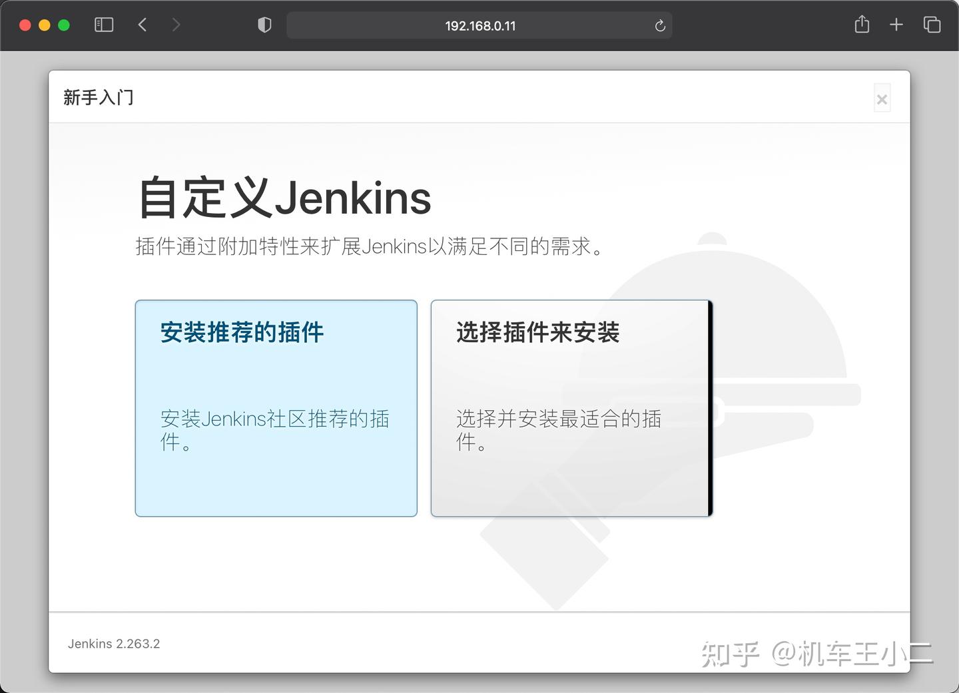Click the tab overview icon

tap(932, 24)
